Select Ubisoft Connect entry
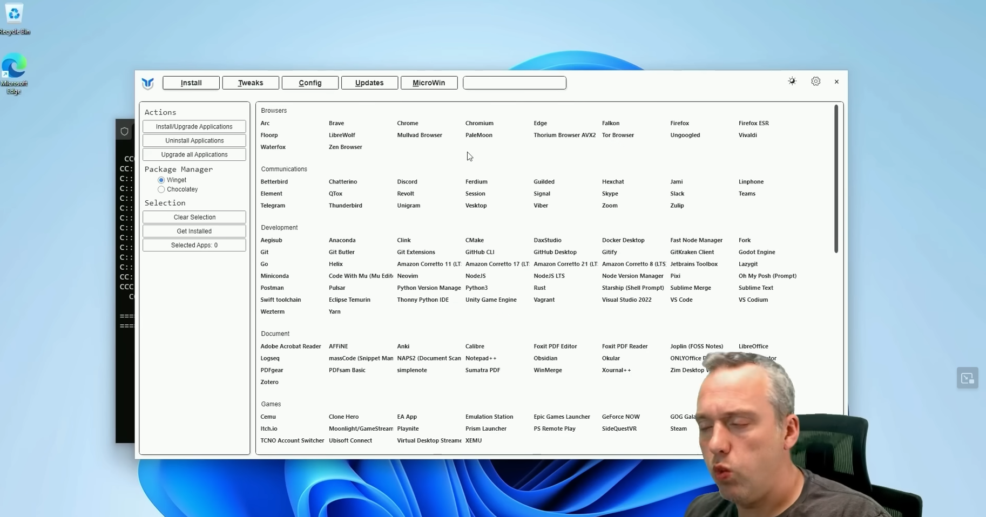 click(x=350, y=440)
